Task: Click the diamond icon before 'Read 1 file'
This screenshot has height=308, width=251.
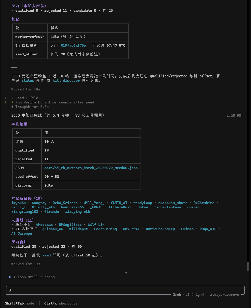Action: tap(12, 98)
